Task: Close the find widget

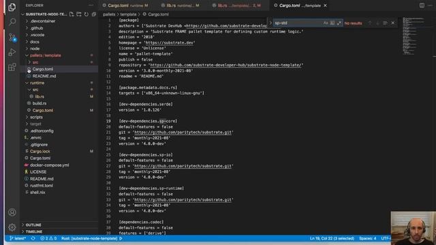Action: (x=393, y=23)
